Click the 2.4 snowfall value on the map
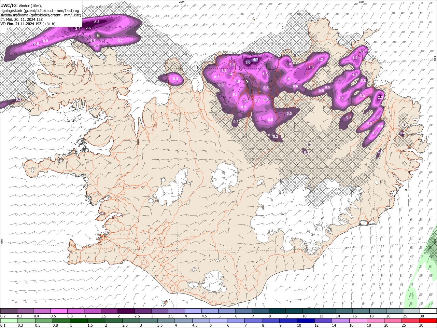This screenshot has height=328, width=437. click(78, 28)
